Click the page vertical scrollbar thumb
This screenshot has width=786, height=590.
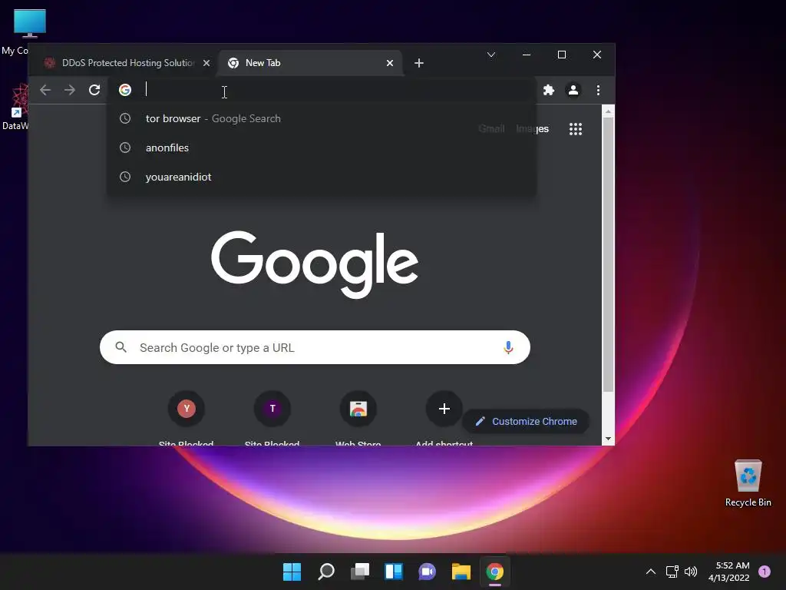coord(608,255)
